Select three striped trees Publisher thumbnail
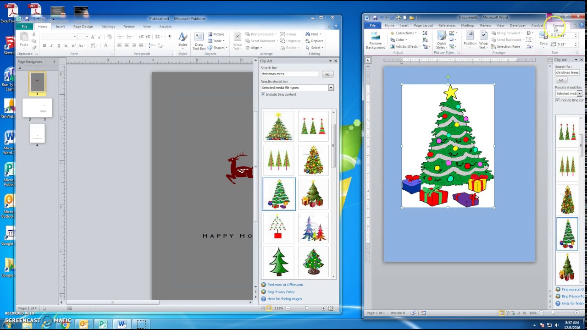This screenshot has width=587, height=330. tap(313, 126)
